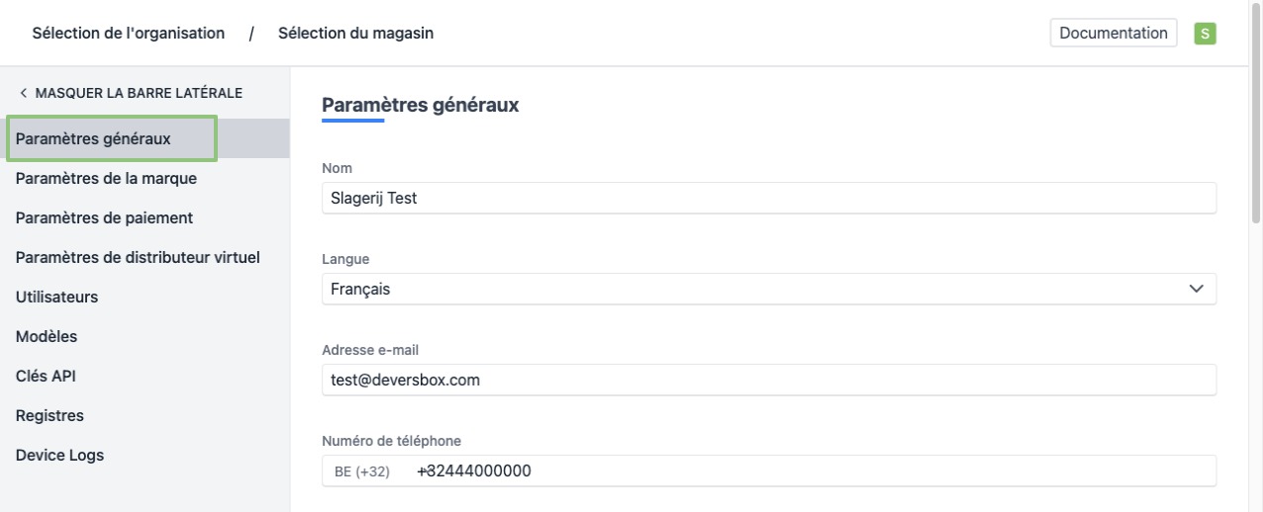Collapse sidebar with Masquer la barre latérale
The image size is (1263, 512).
130,93
